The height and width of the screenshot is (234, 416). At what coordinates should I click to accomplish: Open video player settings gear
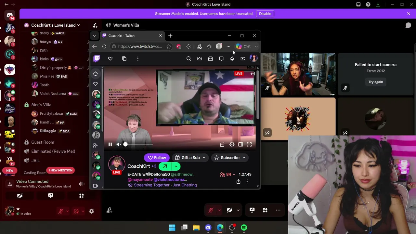(232, 145)
